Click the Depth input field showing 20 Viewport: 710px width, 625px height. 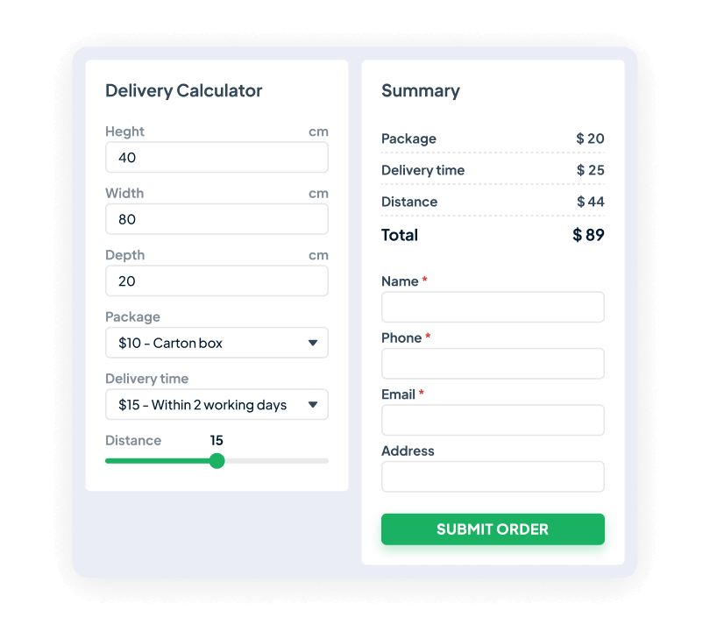[x=217, y=281]
